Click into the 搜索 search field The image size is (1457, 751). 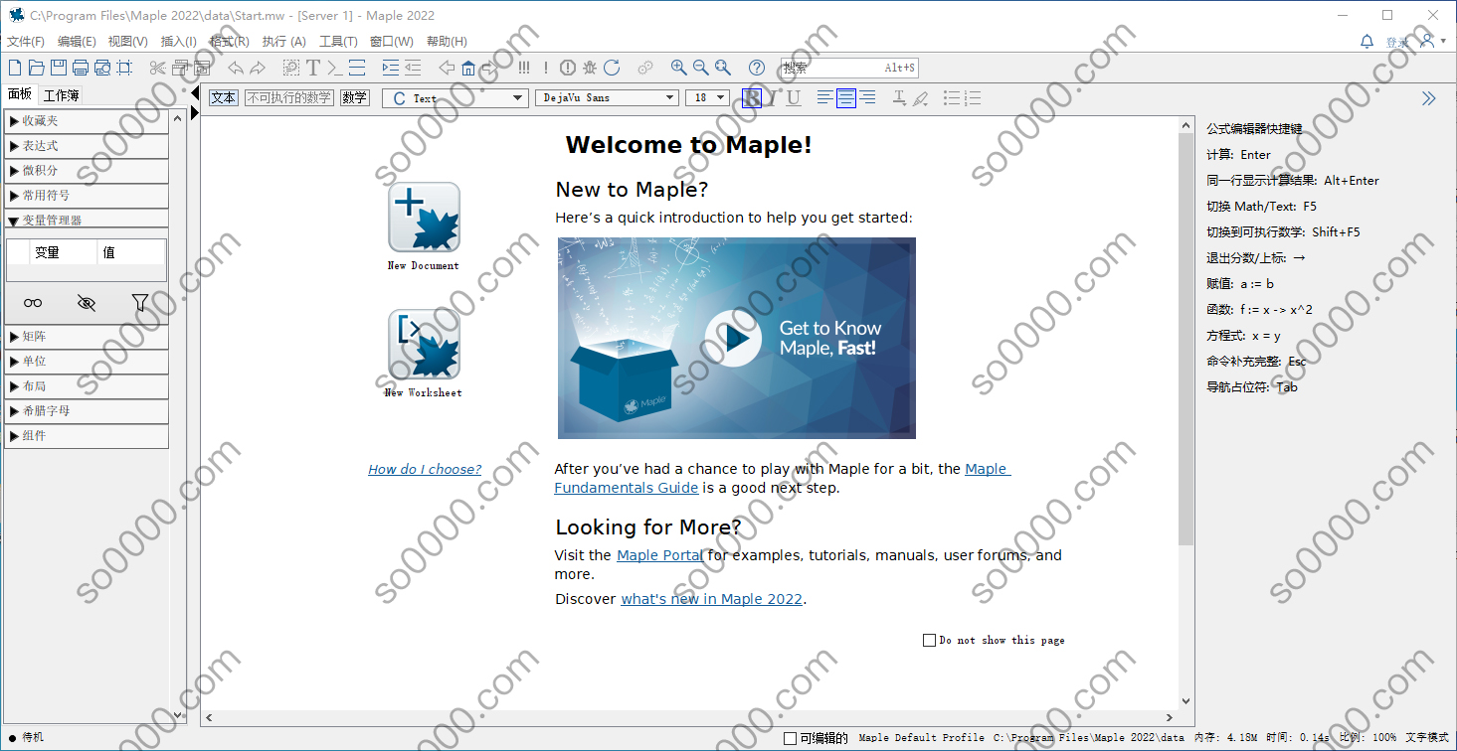[x=848, y=68]
